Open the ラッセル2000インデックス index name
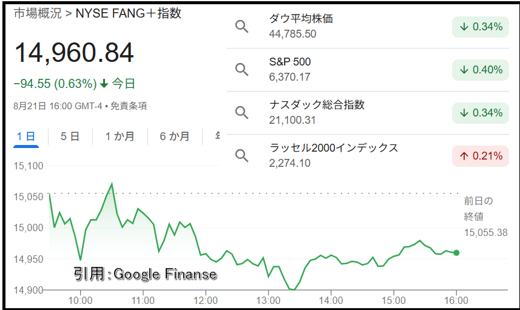The width and height of the screenshot is (520, 310). tap(334, 148)
